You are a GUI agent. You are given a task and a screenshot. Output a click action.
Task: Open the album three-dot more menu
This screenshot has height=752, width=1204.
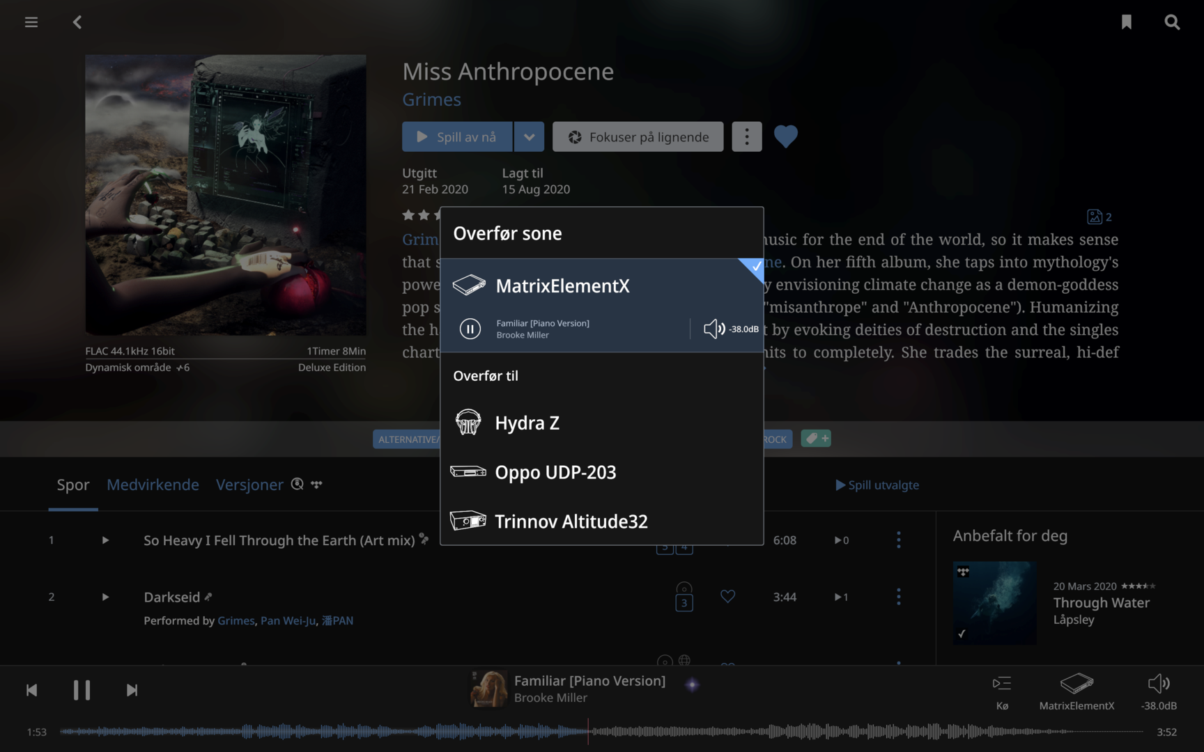(747, 136)
